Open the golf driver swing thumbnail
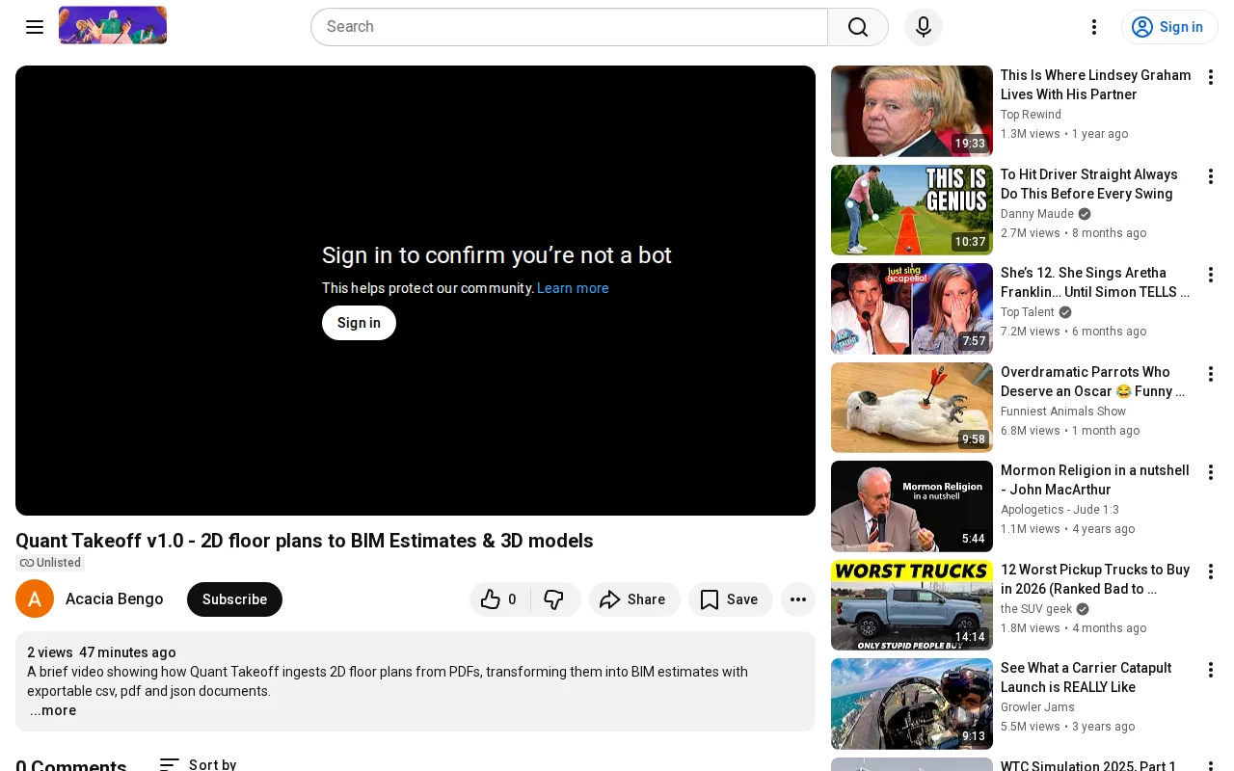 tap(912, 210)
